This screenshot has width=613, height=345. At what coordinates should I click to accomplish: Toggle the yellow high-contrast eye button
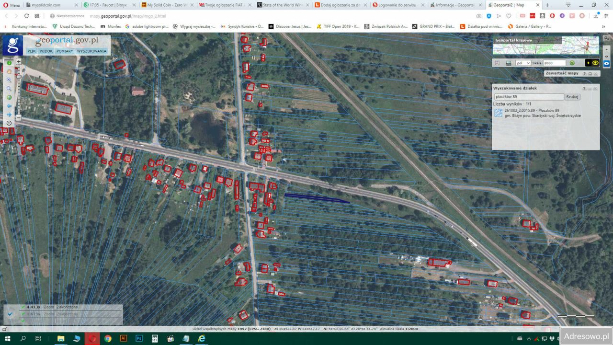tap(592, 63)
